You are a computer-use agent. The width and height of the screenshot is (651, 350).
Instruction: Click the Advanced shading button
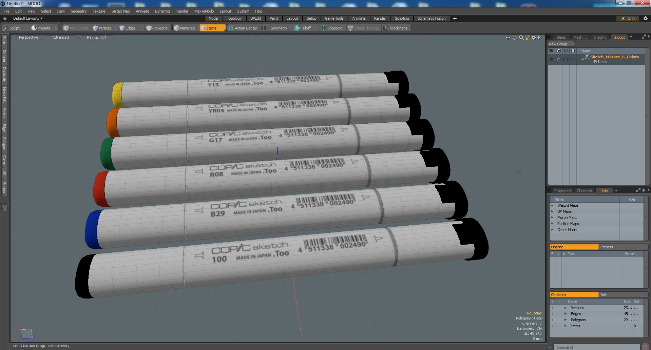60,37
